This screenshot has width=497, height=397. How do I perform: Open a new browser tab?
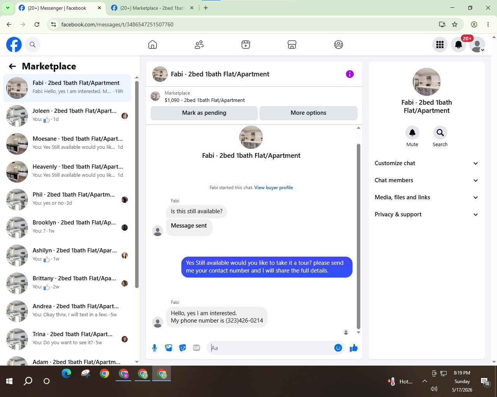(206, 8)
